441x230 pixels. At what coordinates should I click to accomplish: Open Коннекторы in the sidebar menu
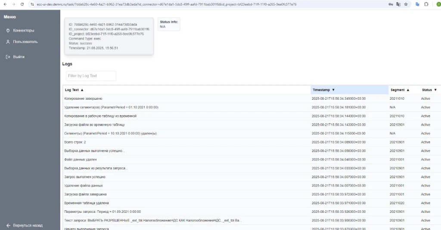[23, 31]
